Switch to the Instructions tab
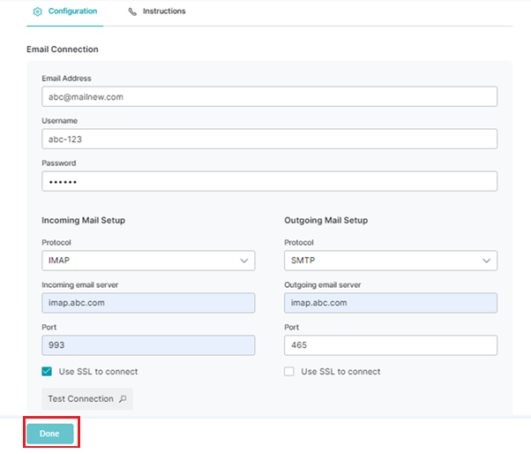The width and height of the screenshot is (531, 454). [x=157, y=11]
